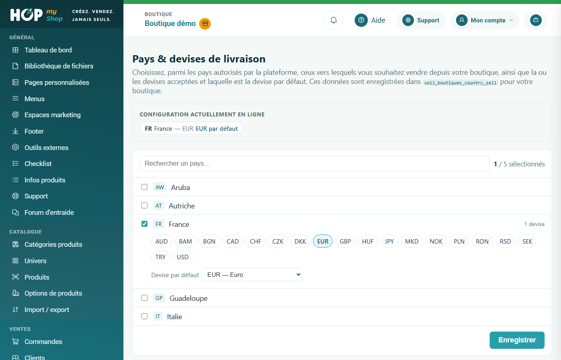Focus the Rechercher un pays search field
Screen dimensions: 561x360
coord(315,164)
